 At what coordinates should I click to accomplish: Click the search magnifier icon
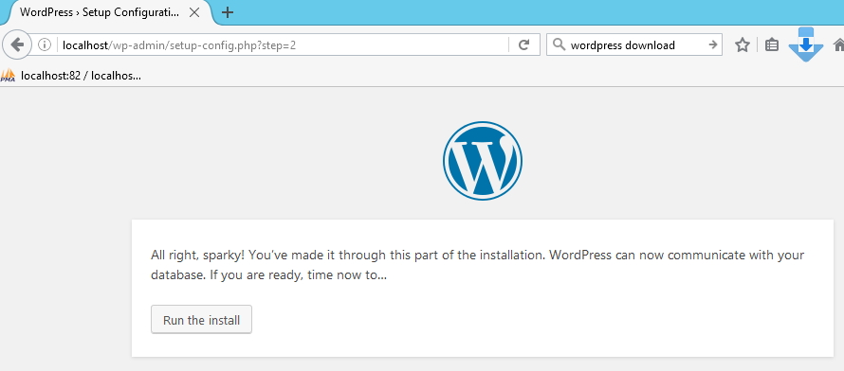(560, 45)
